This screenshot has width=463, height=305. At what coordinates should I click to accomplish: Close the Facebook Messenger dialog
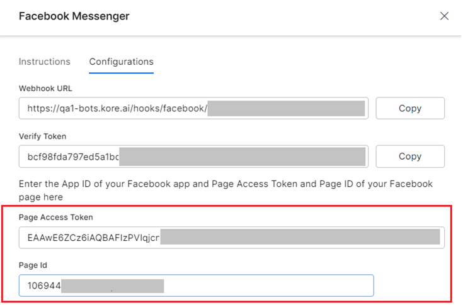[x=444, y=16]
